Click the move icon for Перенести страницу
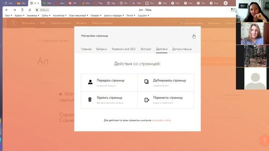 click(x=147, y=100)
